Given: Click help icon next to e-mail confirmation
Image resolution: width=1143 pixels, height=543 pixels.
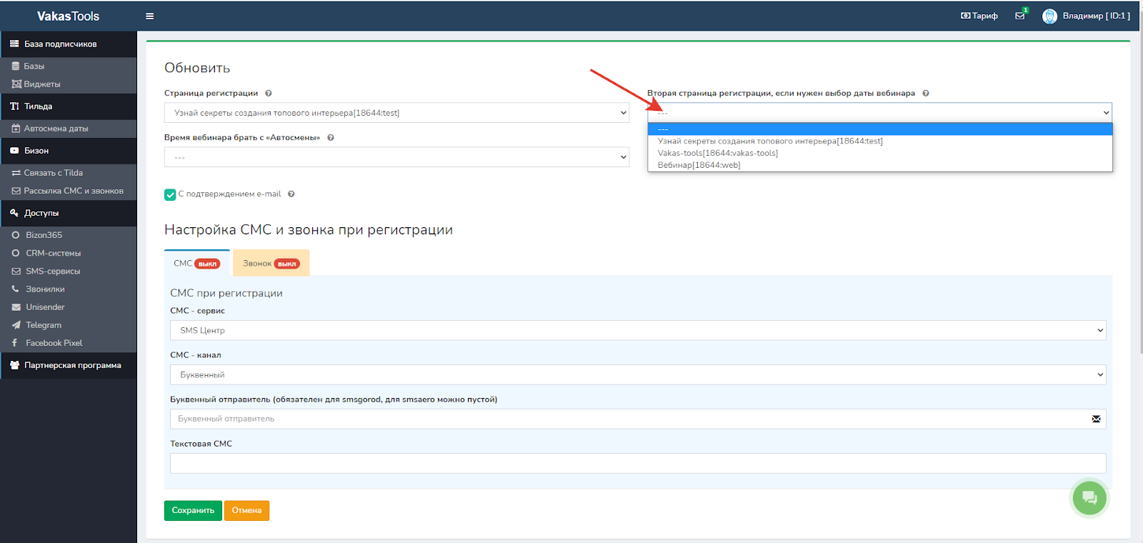Looking at the screenshot, I should (x=291, y=194).
